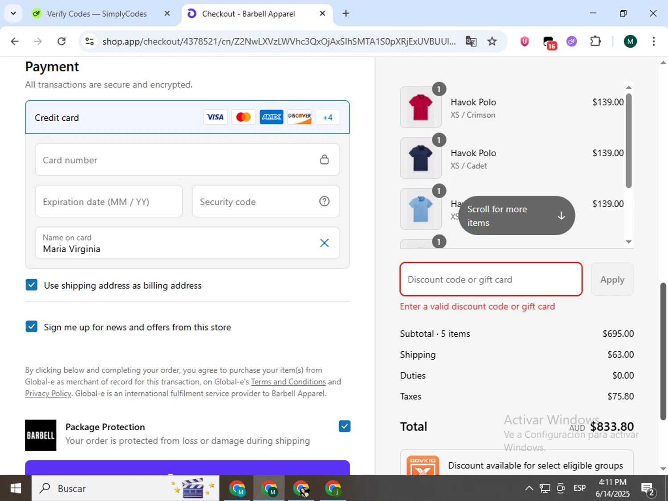
Task: Open the taskbar clock and date
Action: (x=613, y=488)
